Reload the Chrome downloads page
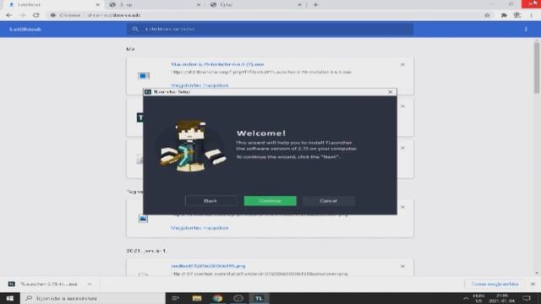 click(36, 15)
